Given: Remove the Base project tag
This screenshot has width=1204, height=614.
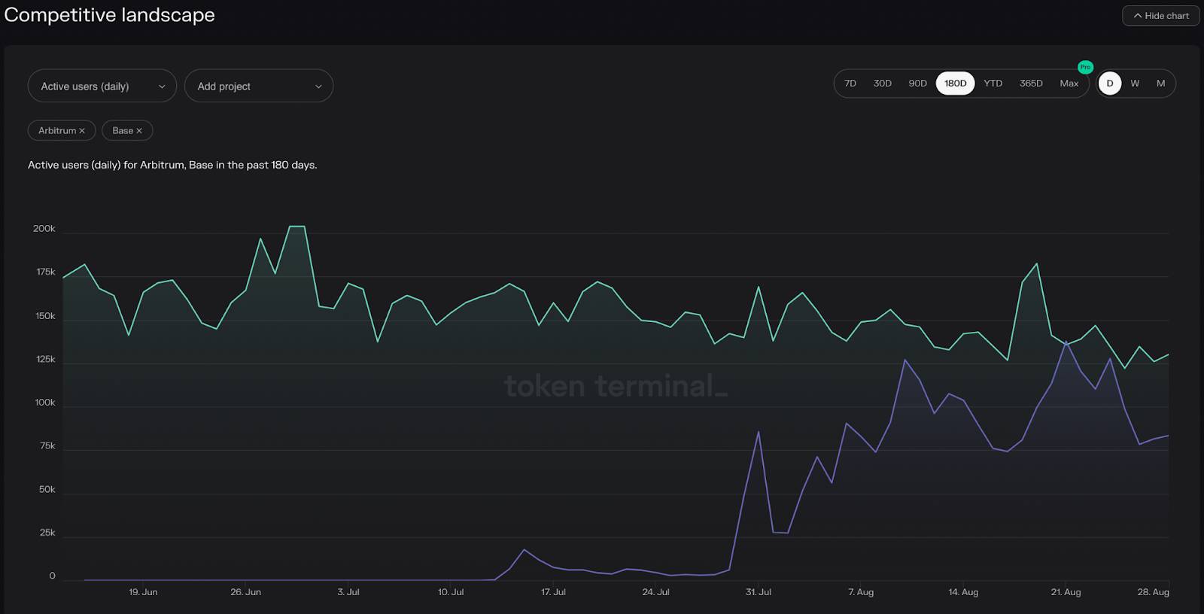Looking at the screenshot, I should click(139, 131).
